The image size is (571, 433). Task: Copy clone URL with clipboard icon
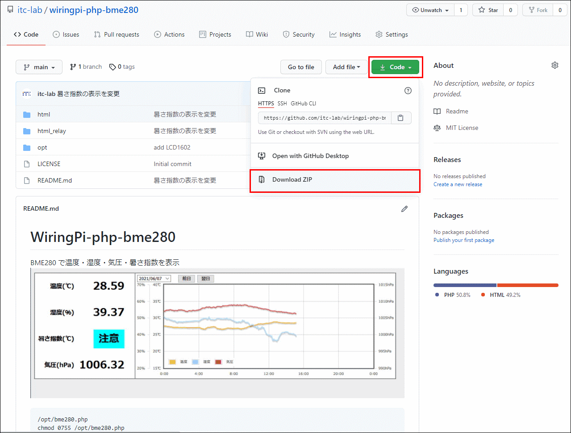pyautogui.click(x=400, y=118)
